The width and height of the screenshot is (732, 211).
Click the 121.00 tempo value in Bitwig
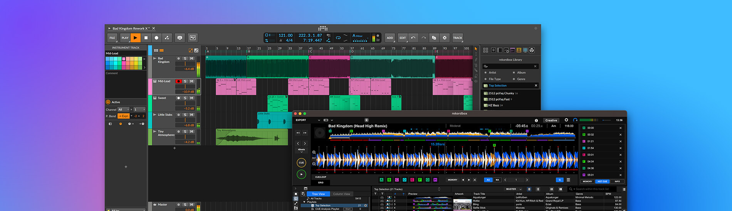pyautogui.click(x=285, y=35)
